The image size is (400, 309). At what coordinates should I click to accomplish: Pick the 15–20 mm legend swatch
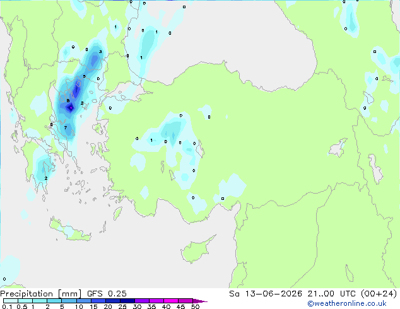coord(98,301)
